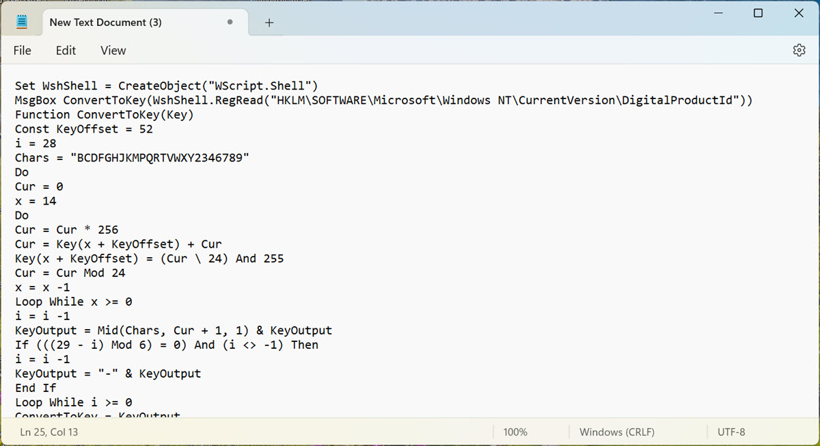Select the New Text Document (3) tab

pos(106,23)
